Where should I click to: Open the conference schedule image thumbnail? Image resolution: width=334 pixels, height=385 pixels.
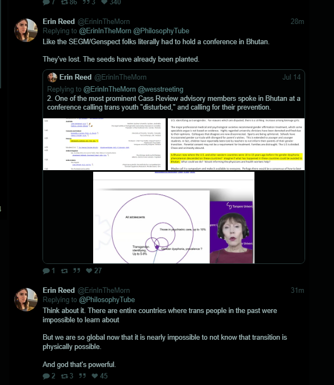click(x=104, y=144)
